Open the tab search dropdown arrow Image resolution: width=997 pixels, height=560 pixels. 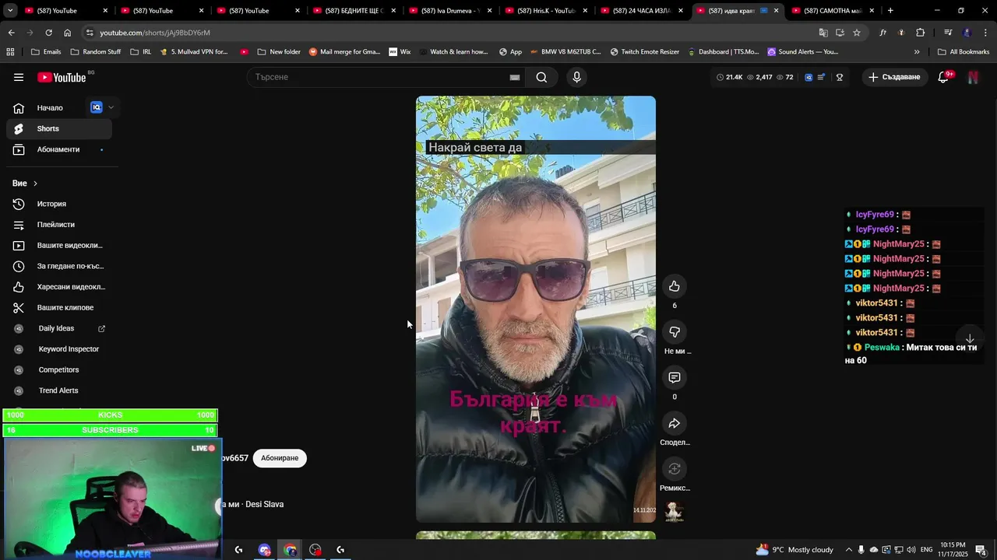click(10, 11)
